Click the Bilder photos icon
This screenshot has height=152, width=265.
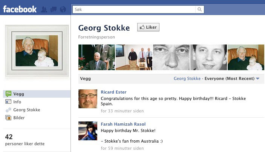tap(8, 118)
